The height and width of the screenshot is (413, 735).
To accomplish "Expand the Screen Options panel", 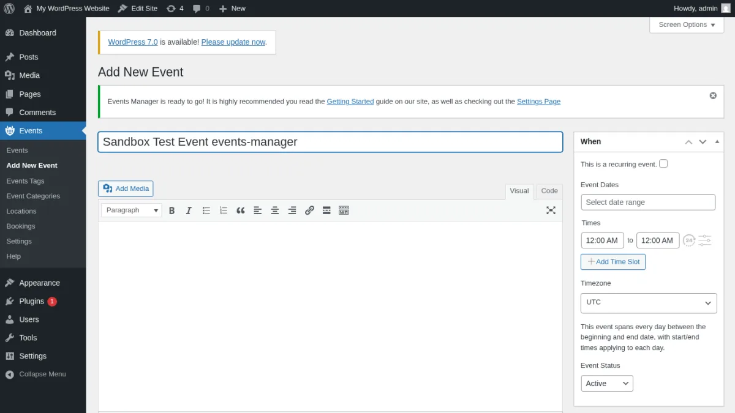I will [687, 24].
